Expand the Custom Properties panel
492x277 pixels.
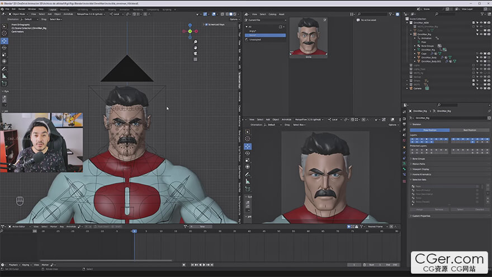(x=421, y=216)
